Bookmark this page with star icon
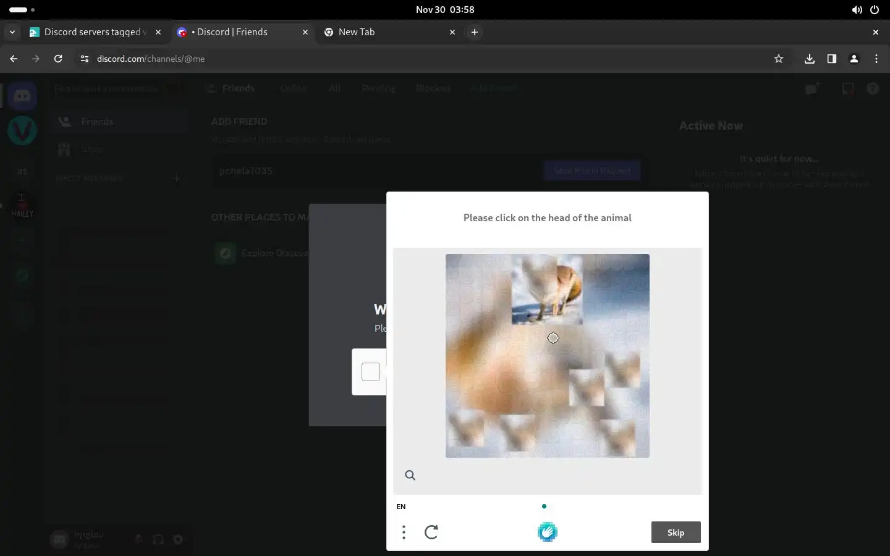The image size is (890, 556). [x=779, y=59]
